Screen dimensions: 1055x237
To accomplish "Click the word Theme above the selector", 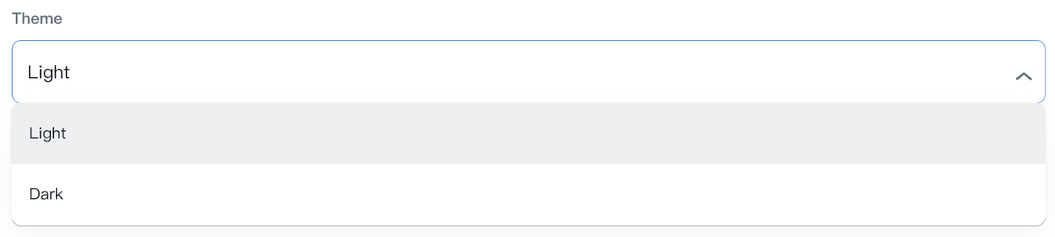I will tap(37, 18).
